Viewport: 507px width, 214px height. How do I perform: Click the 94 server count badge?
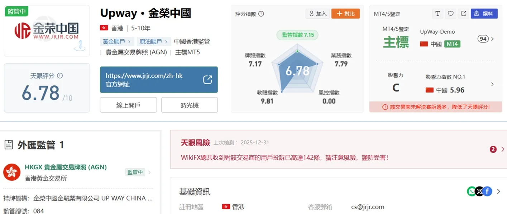pos(483,39)
